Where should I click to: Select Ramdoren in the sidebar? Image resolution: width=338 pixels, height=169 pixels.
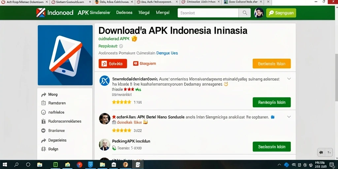tap(53, 103)
